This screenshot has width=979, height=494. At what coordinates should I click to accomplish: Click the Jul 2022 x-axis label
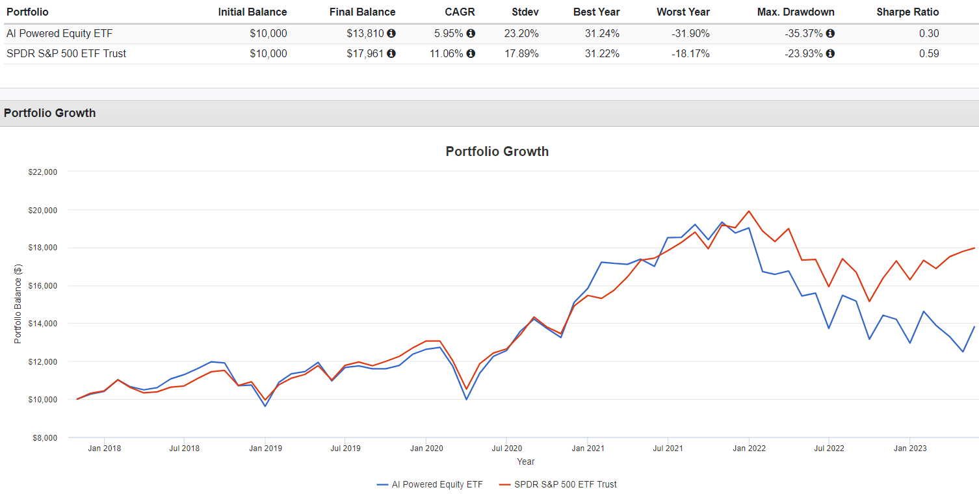pyautogui.click(x=829, y=448)
